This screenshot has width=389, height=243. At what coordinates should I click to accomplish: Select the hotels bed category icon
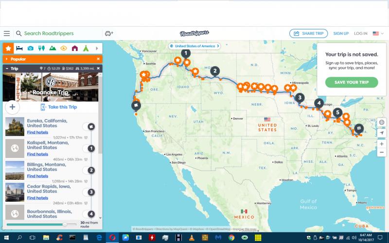19,48
